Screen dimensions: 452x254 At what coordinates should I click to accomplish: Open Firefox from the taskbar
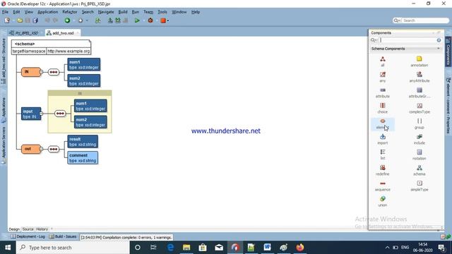tap(300, 248)
